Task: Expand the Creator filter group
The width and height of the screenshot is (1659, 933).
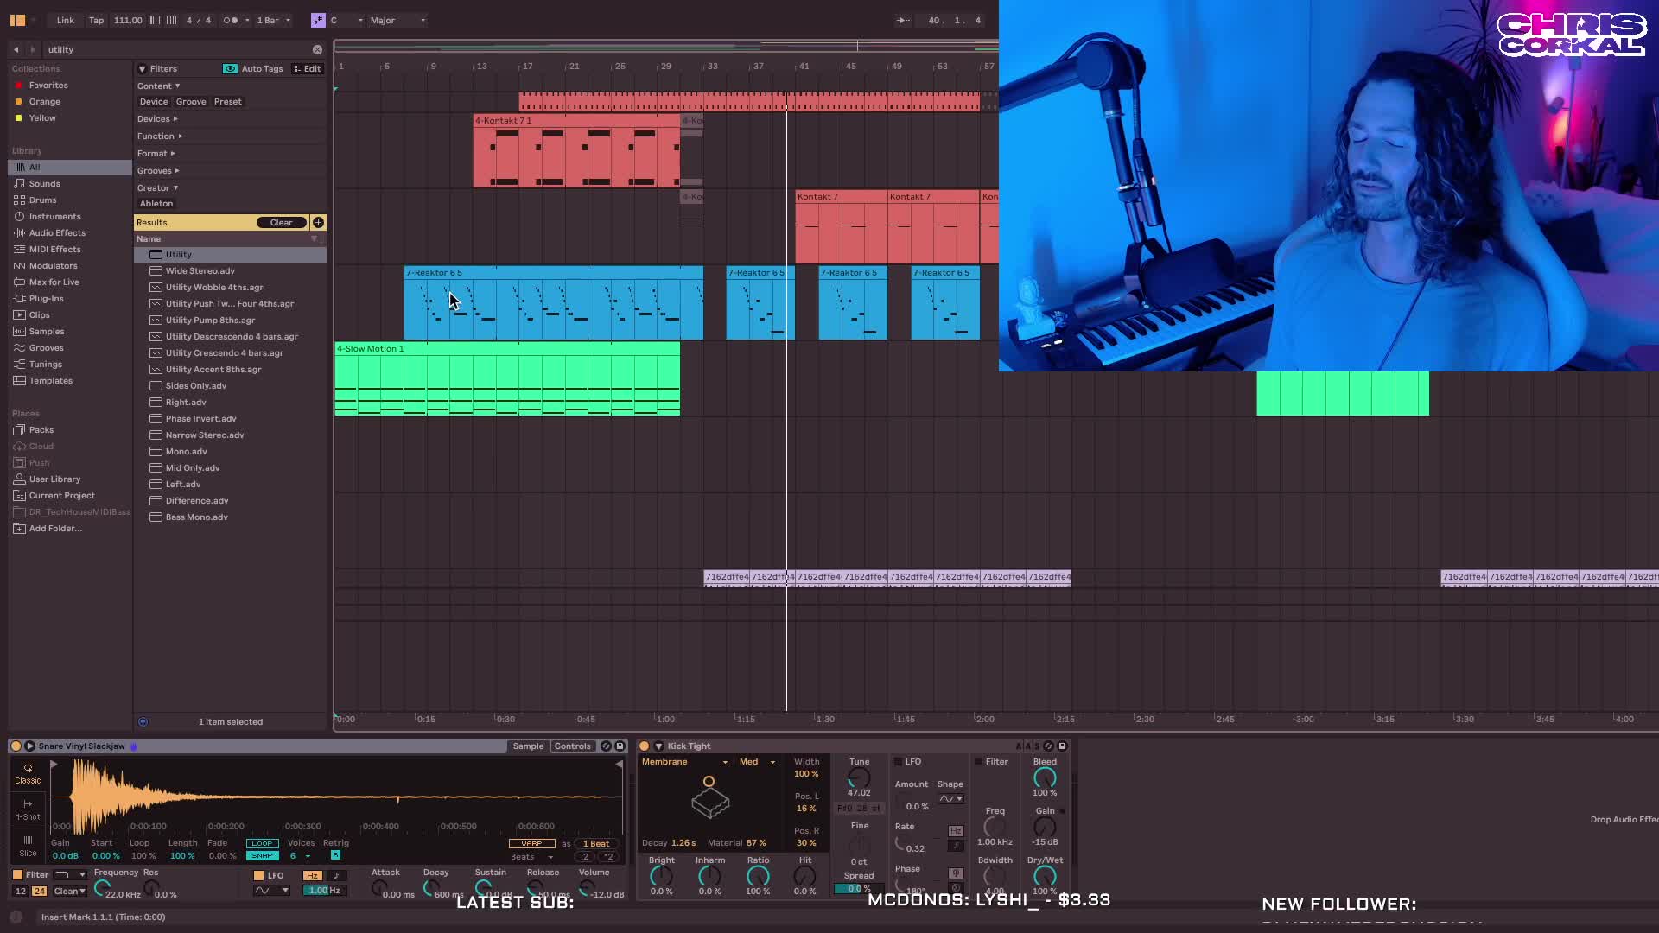Action: point(157,187)
